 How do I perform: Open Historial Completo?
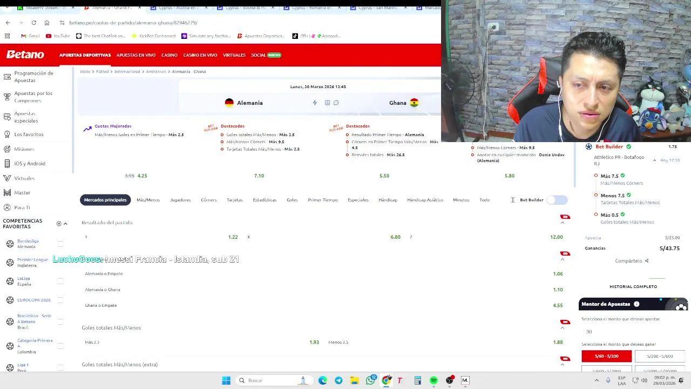coord(633,287)
